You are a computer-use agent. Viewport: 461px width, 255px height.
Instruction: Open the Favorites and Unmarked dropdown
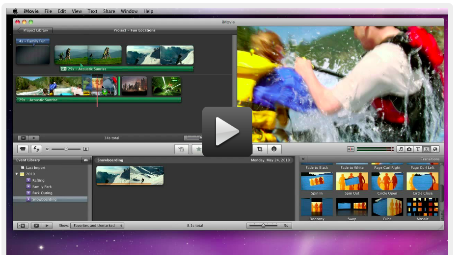(x=98, y=226)
